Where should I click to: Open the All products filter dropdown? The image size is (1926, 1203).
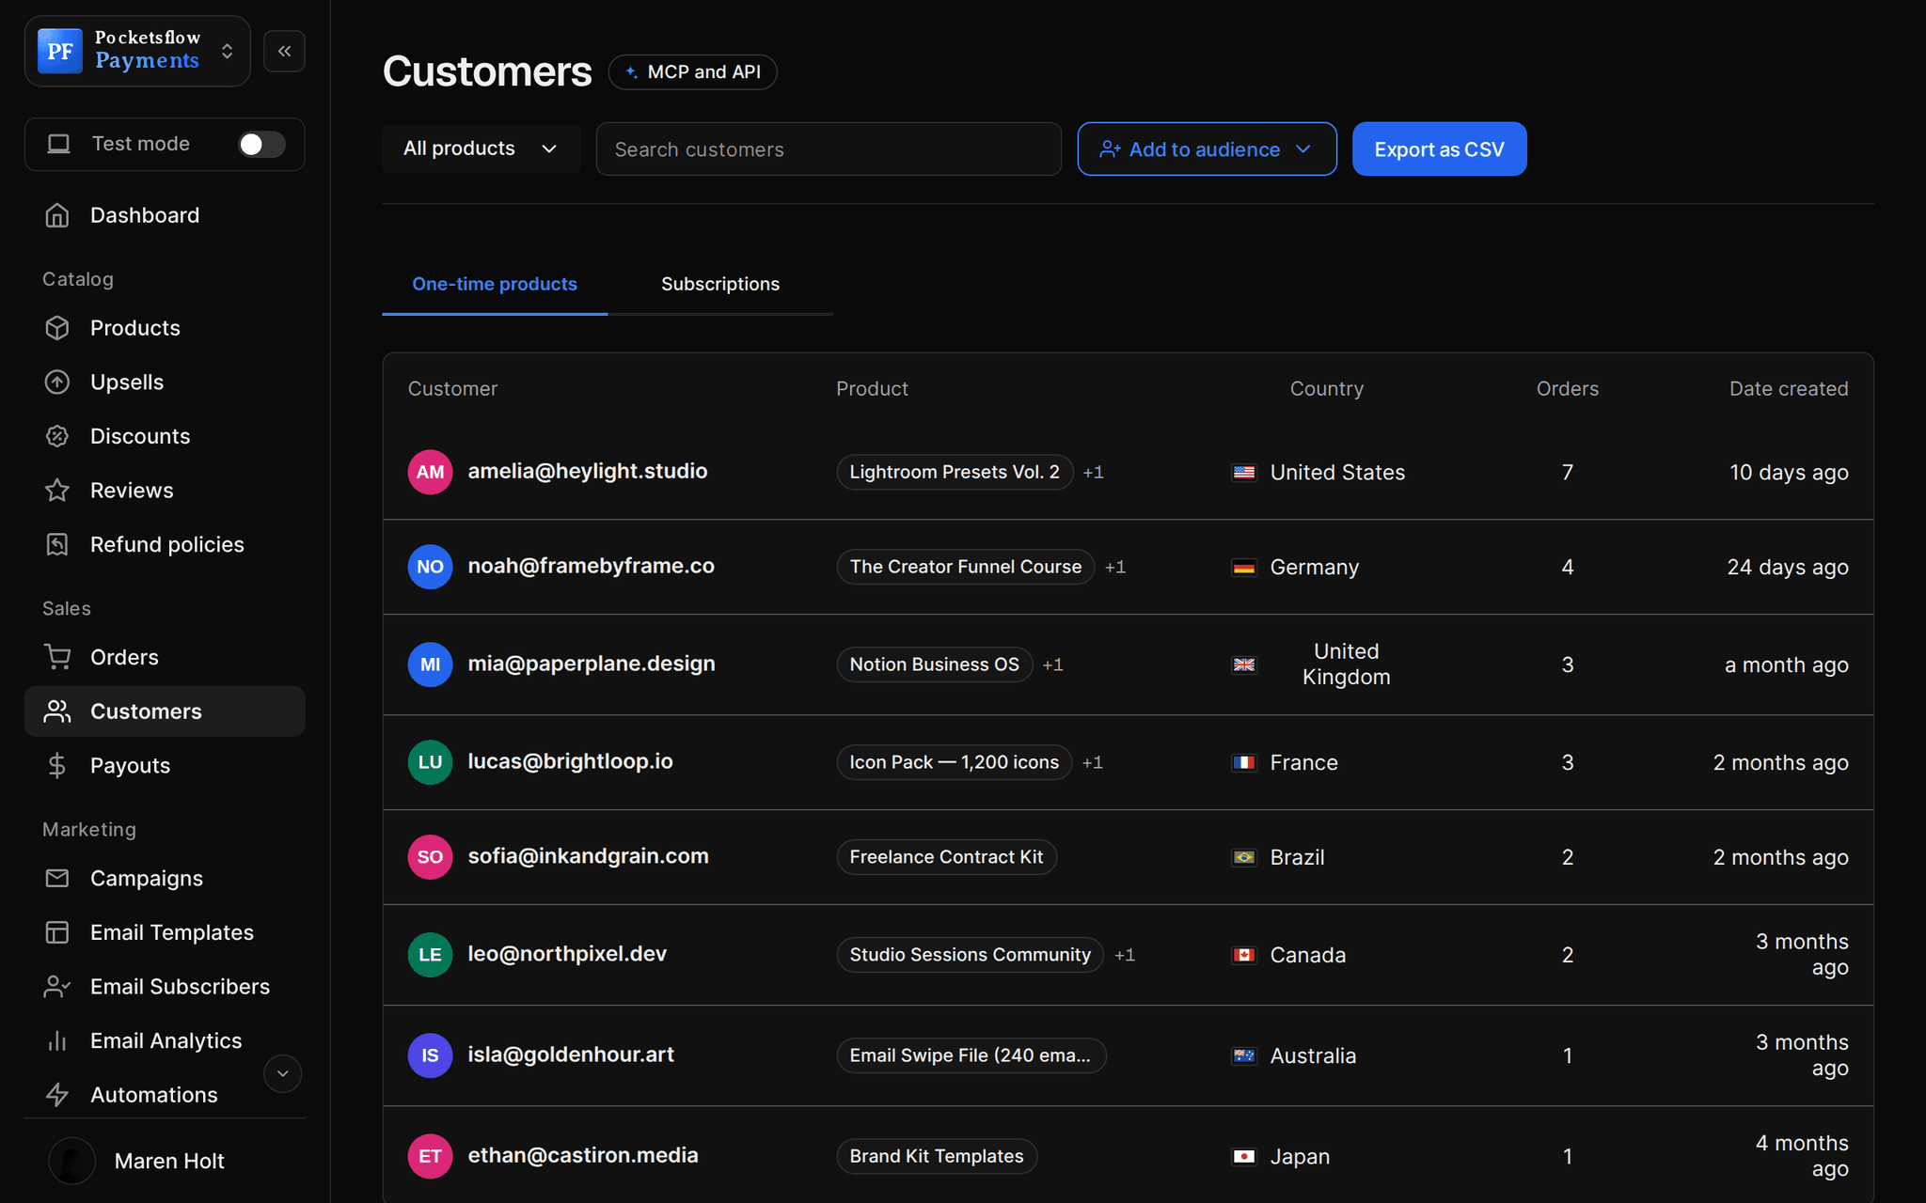(481, 148)
